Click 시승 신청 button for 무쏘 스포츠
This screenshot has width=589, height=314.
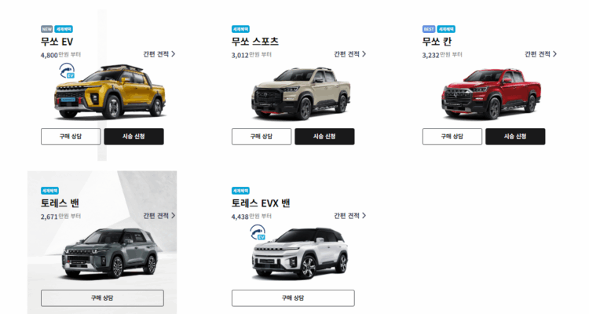point(324,137)
